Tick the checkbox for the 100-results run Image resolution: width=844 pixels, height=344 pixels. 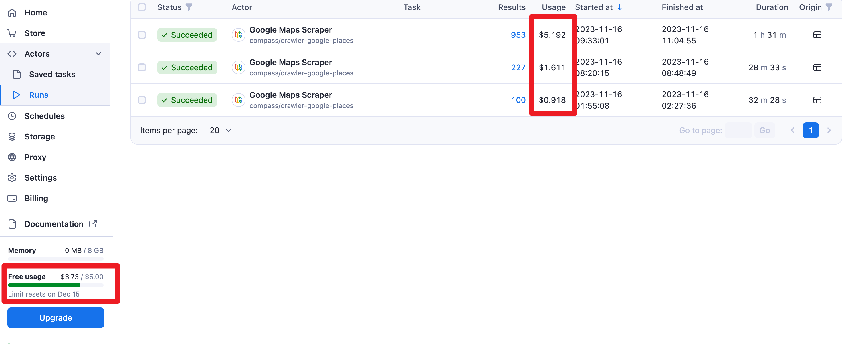(142, 100)
